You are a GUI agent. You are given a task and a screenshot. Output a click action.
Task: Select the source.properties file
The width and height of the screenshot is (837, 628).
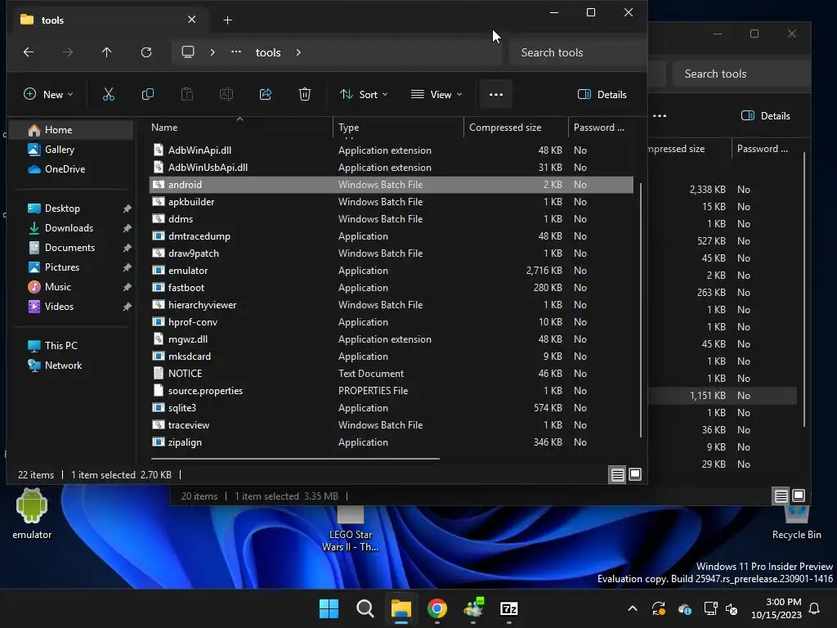392,390
